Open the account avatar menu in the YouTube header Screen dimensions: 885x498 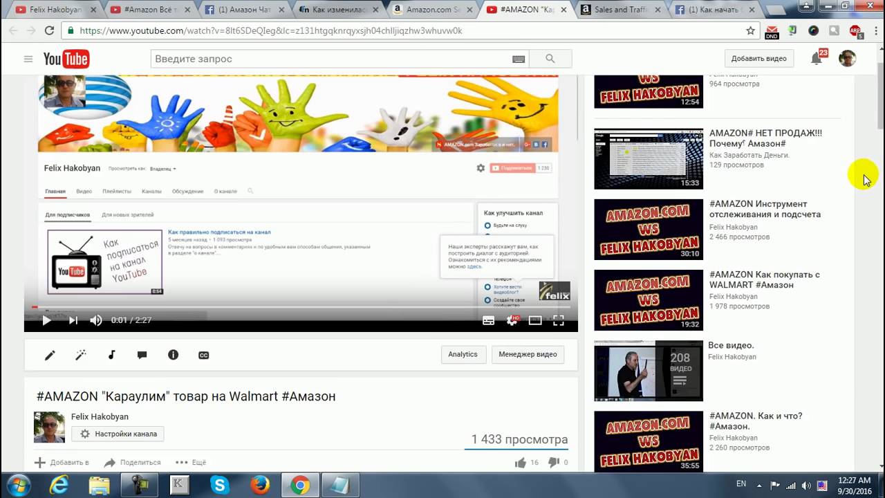point(848,59)
